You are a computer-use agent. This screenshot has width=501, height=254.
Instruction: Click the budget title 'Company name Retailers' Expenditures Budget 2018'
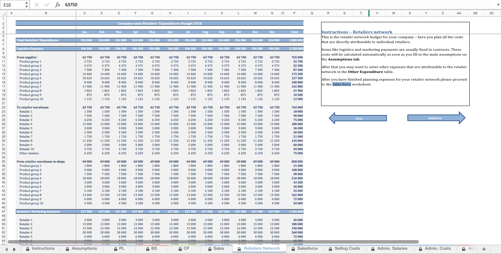pyautogui.click(x=160, y=23)
